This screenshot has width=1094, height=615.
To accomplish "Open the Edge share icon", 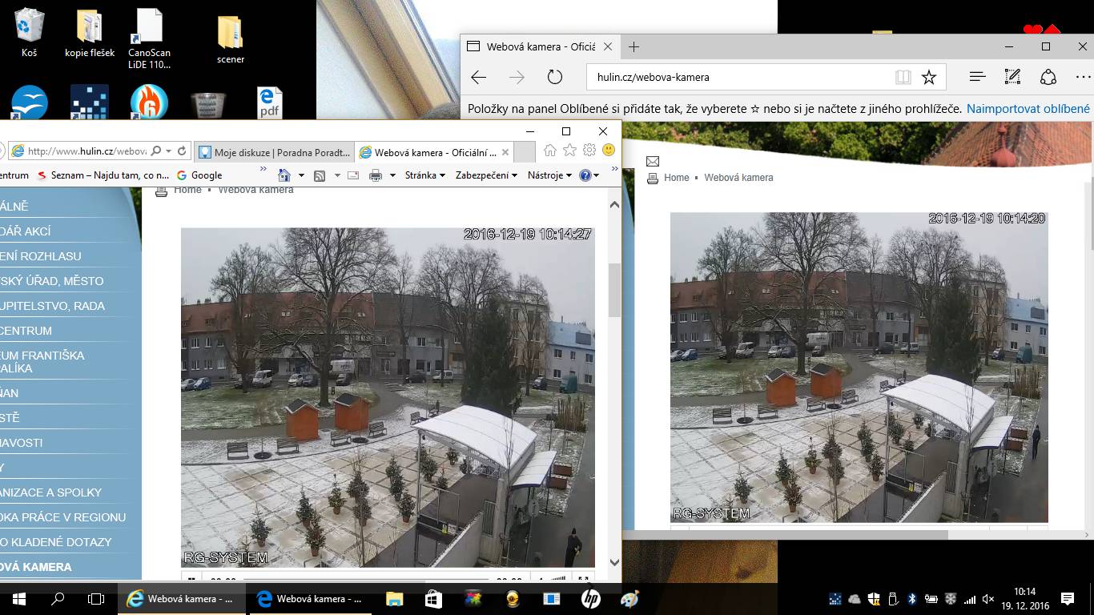I will click(1048, 77).
